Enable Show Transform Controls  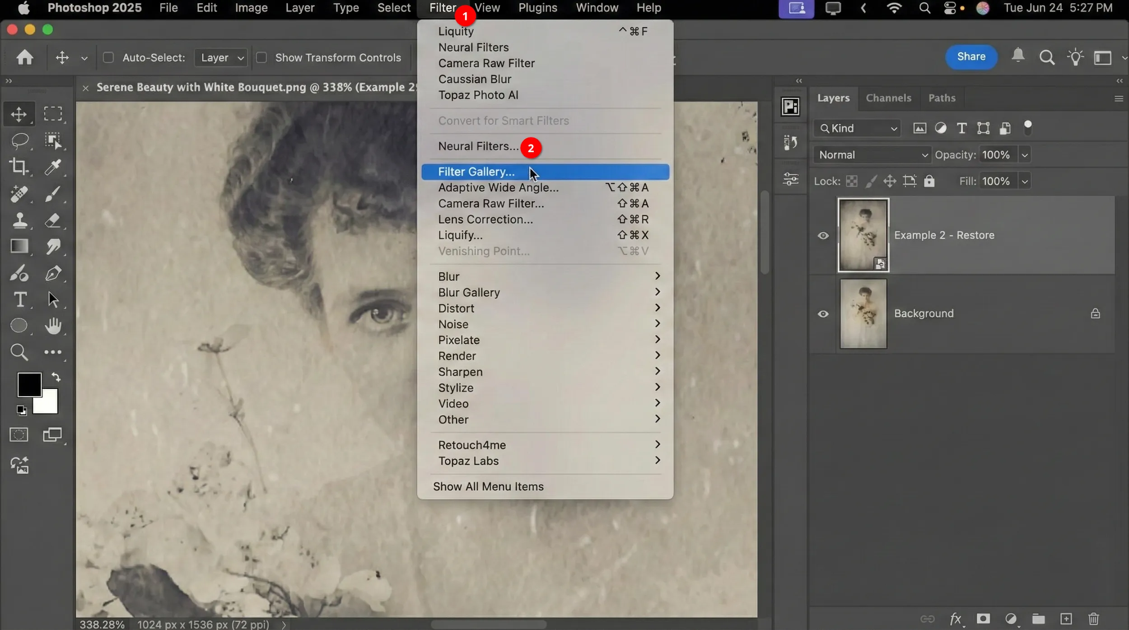click(x=261, y=57)
